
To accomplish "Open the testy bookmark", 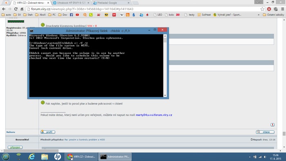I will pos(190,15).
